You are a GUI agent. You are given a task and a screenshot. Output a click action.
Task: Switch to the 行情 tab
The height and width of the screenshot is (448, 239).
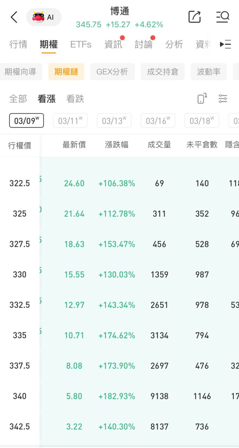[18, 44]
